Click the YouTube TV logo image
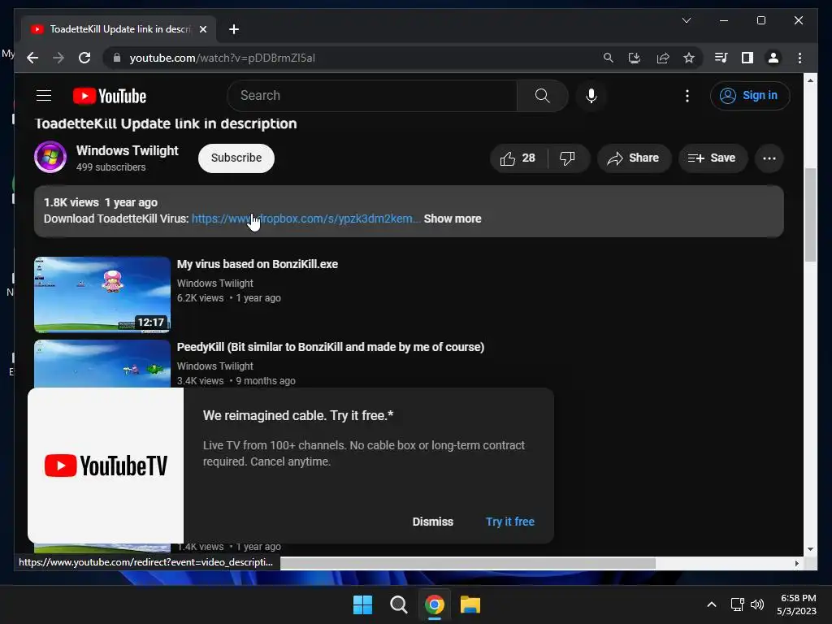Viewport: 832px width, 624px height. click(x=106, y=466)
